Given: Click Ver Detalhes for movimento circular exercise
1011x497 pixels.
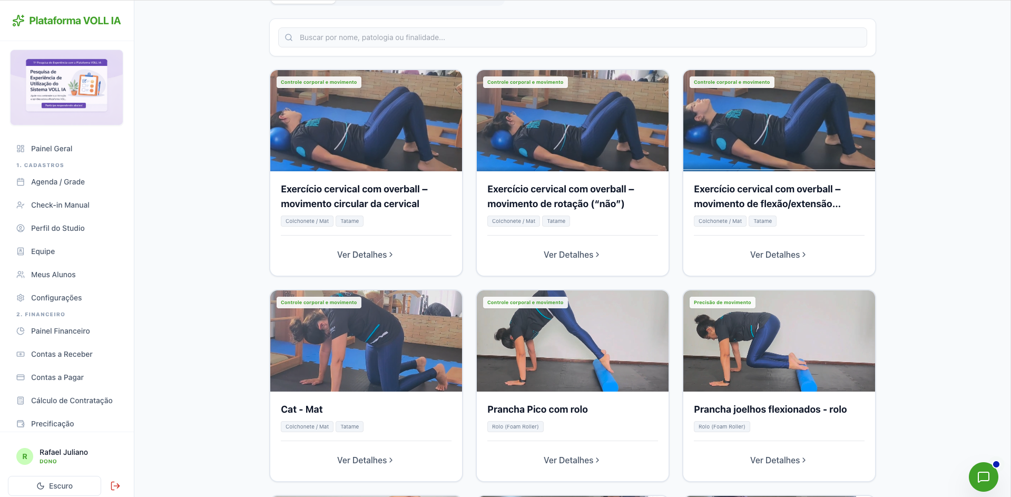Looking at the screenshot, I should coord(365,255).
